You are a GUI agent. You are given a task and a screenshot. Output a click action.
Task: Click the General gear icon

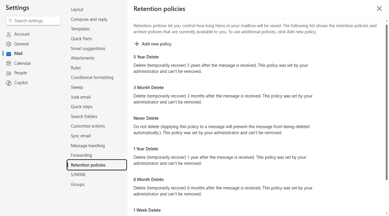[9, 44]
